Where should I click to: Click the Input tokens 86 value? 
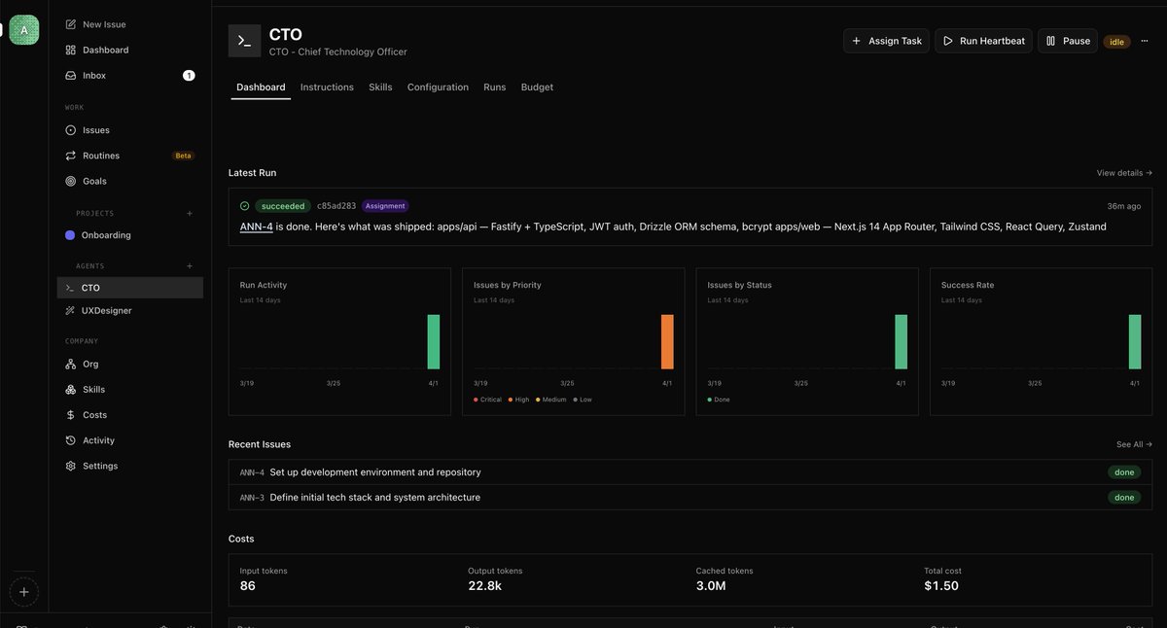(x=247, y=586)
